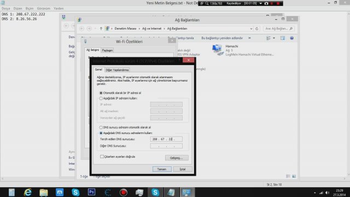
Task: Open Internet Explorer from the taskbar
Action: pyautogui.click(x=28, y=192)
